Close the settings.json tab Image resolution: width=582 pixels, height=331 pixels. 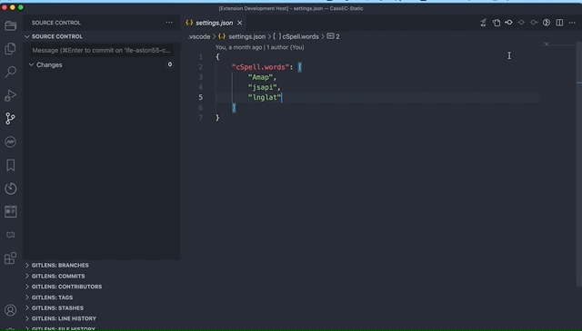point(240,23)
